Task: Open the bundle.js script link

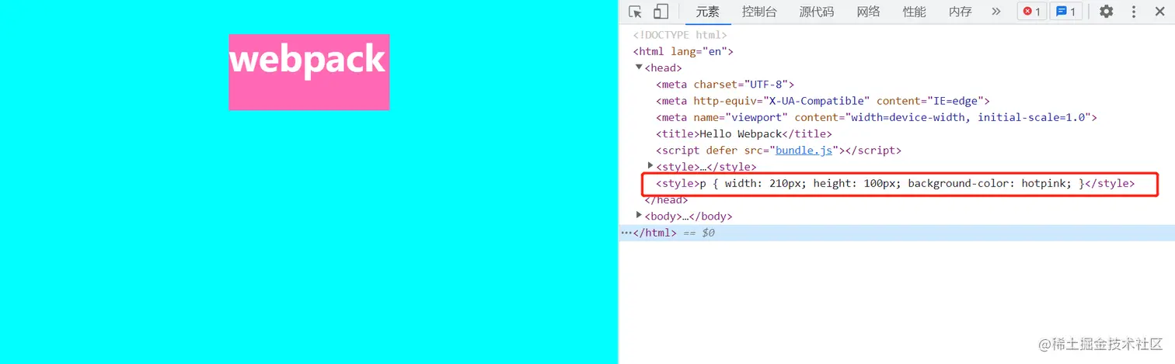Action: (x=804, y=150)
